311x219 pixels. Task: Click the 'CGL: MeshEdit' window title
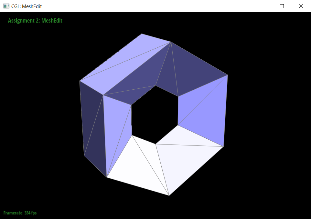click(27, 6)
